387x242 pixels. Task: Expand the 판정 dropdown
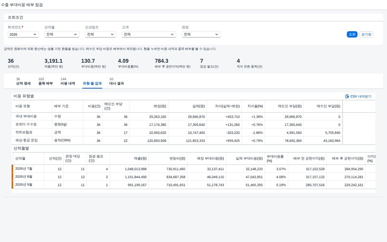[201, 34]
